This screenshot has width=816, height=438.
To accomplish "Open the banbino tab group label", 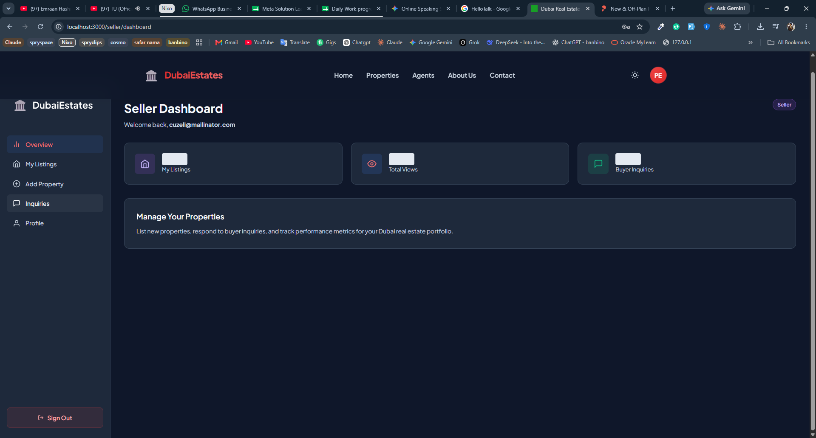I will [x=178, y=42].
